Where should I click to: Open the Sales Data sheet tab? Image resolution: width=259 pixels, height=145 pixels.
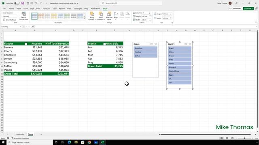[x=20, y=135]
